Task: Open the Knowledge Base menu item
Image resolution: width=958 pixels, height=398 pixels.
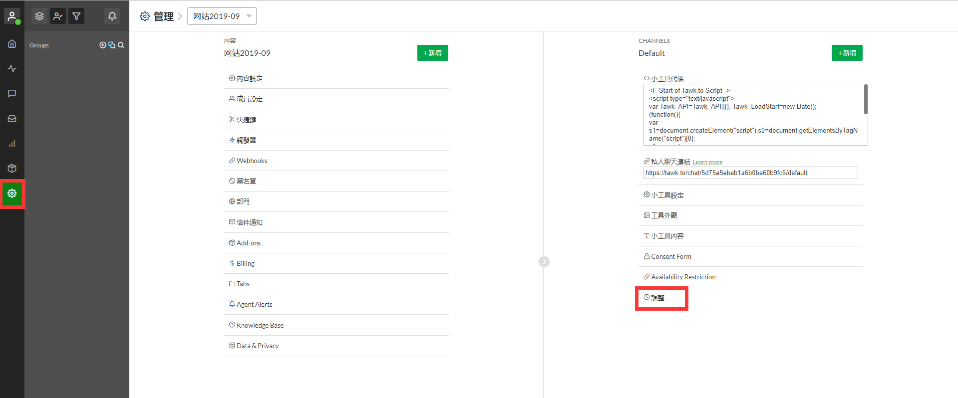Action: [x=260, y=325]
